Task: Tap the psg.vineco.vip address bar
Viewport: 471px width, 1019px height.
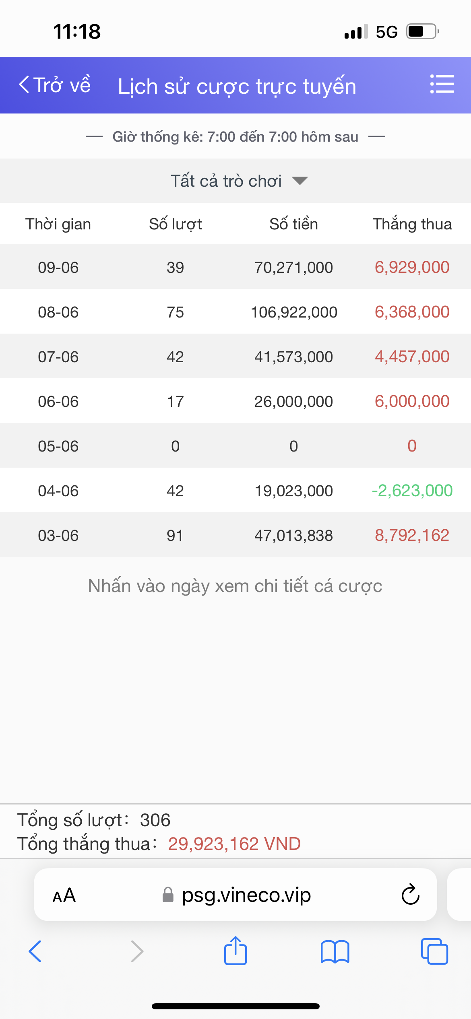Action: [246, 895]
